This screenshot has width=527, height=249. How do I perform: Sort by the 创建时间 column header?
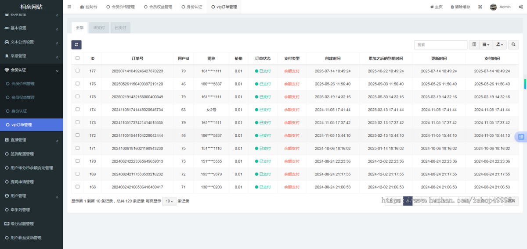[332, 58]
